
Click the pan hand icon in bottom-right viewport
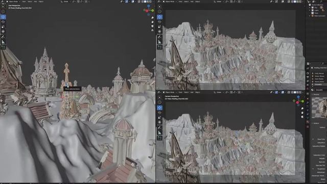[302, 112]
